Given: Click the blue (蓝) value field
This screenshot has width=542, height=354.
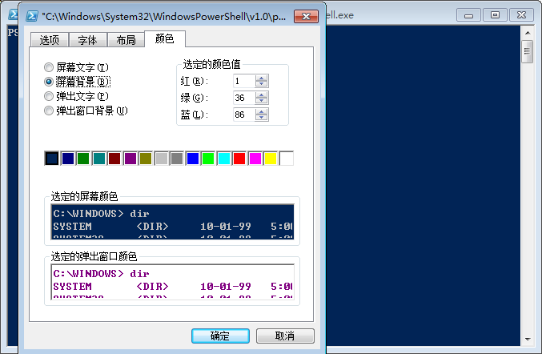Looking at the screenshot, I should 244,115.
